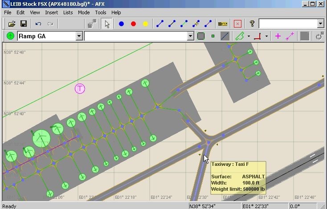Toggle the small green square button

213,36
